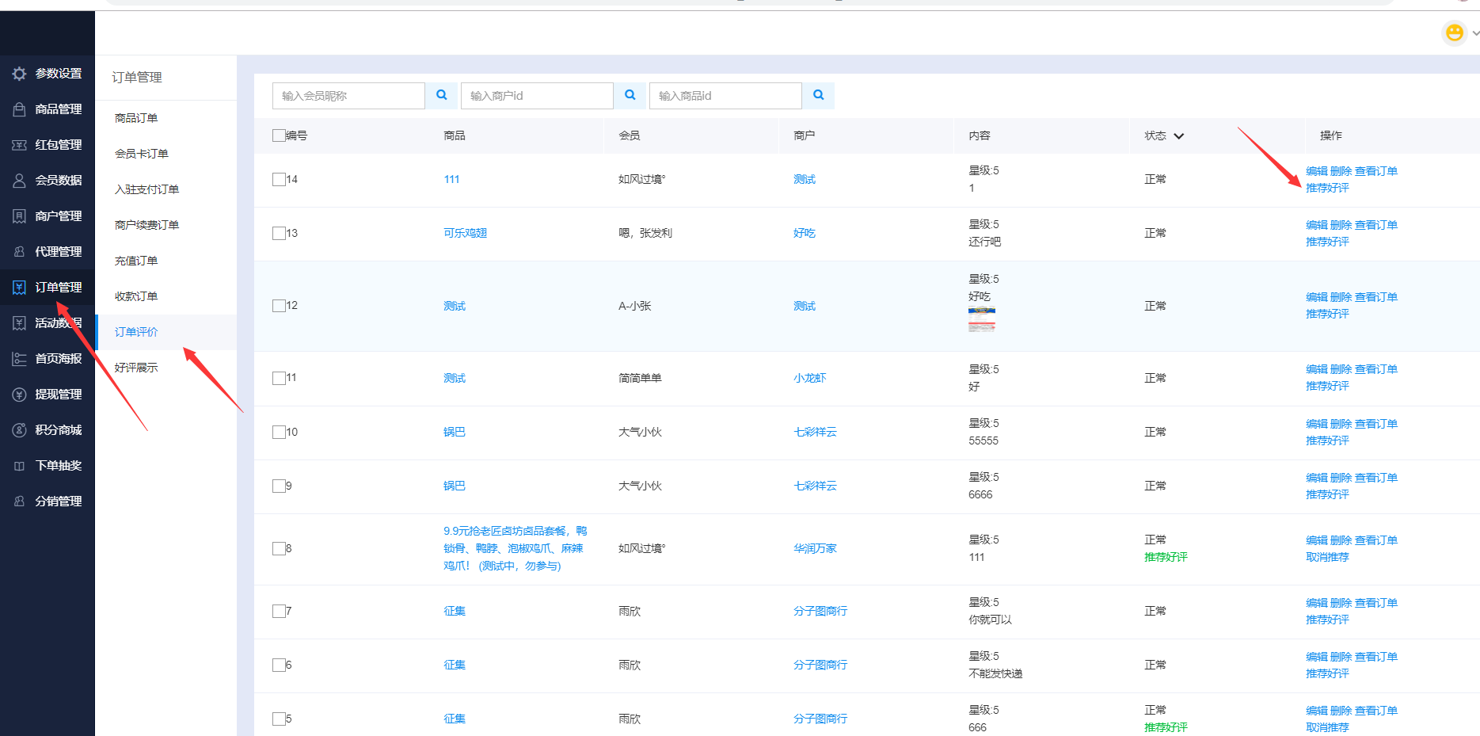
Task: Click 取消推荐 link in row 8
Action: click(x=1327, y=557)
